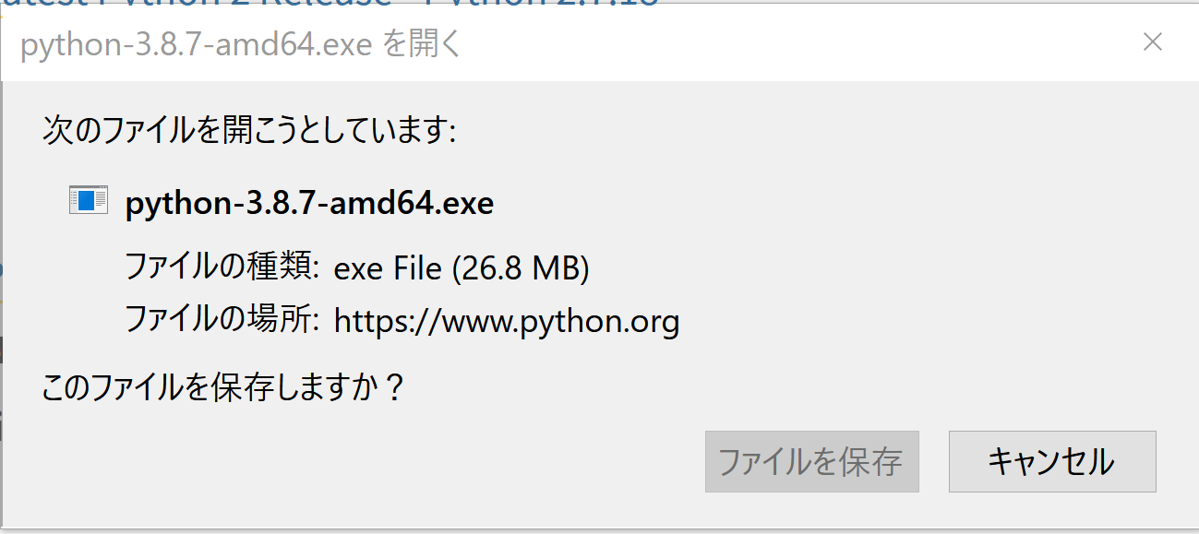Viewport: 1199px width, 534px height.
Task: Close the download dialog with the X
Action: click(1152, 42)
